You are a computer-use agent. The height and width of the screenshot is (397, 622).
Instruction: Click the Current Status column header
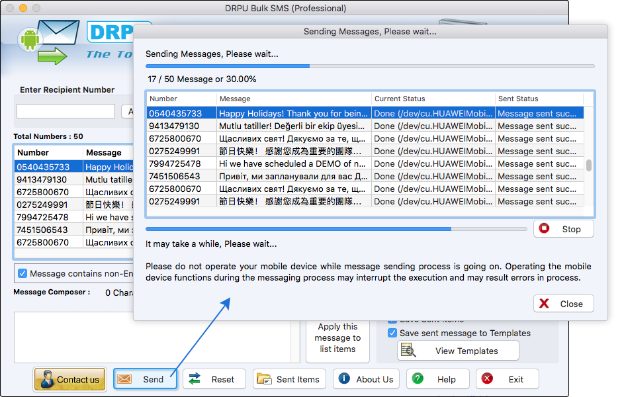click(433, 99)
